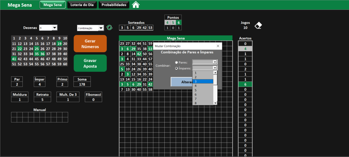The image size is (349, 157).
Task: Click the Mega Sena table header
Action: point(176,38)
